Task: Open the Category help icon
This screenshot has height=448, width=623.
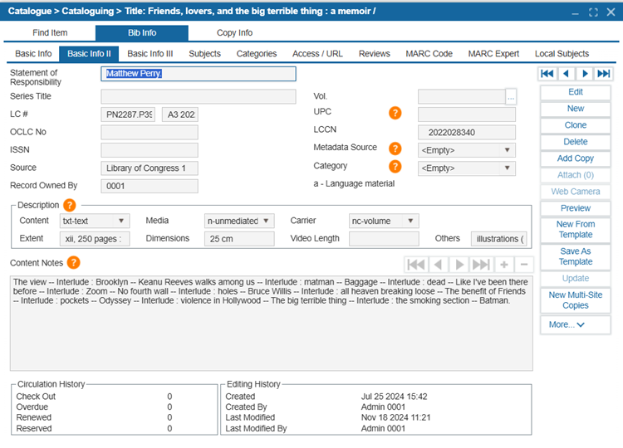Action: [x=395, y=166]
